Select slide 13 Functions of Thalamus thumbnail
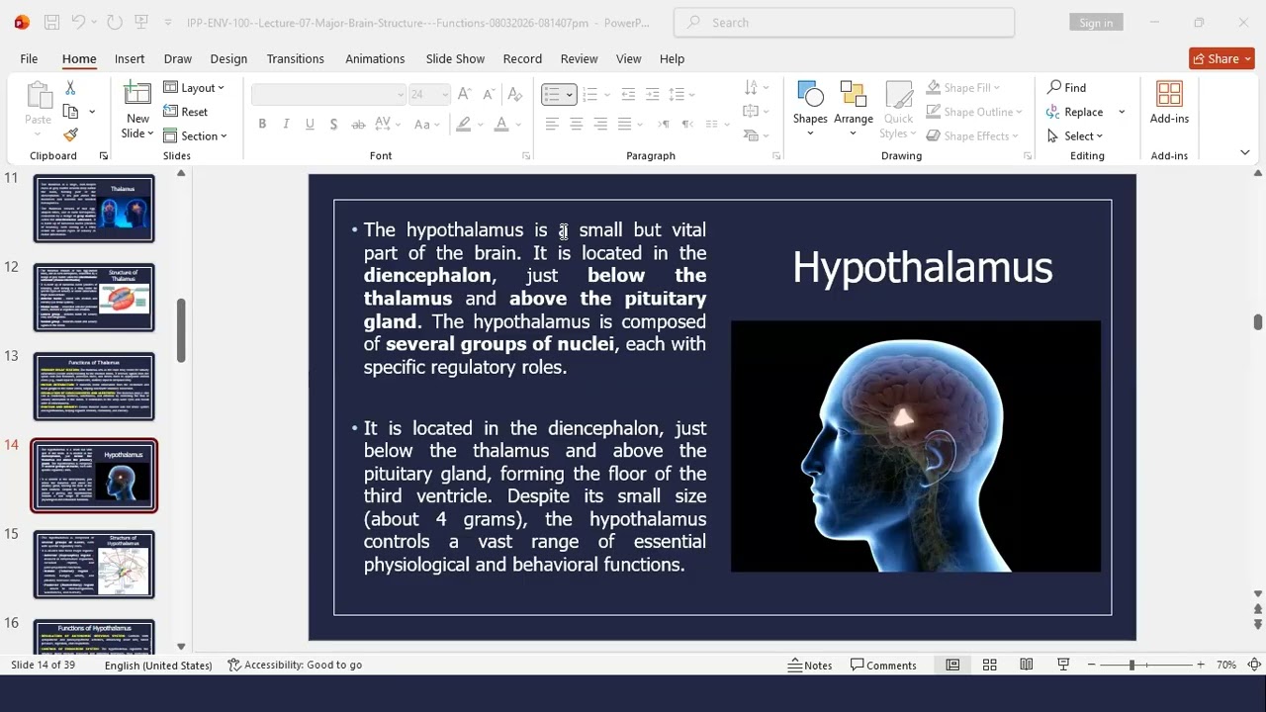The image size is (1266, 712). pyautogui.click(x=94, y=387)
